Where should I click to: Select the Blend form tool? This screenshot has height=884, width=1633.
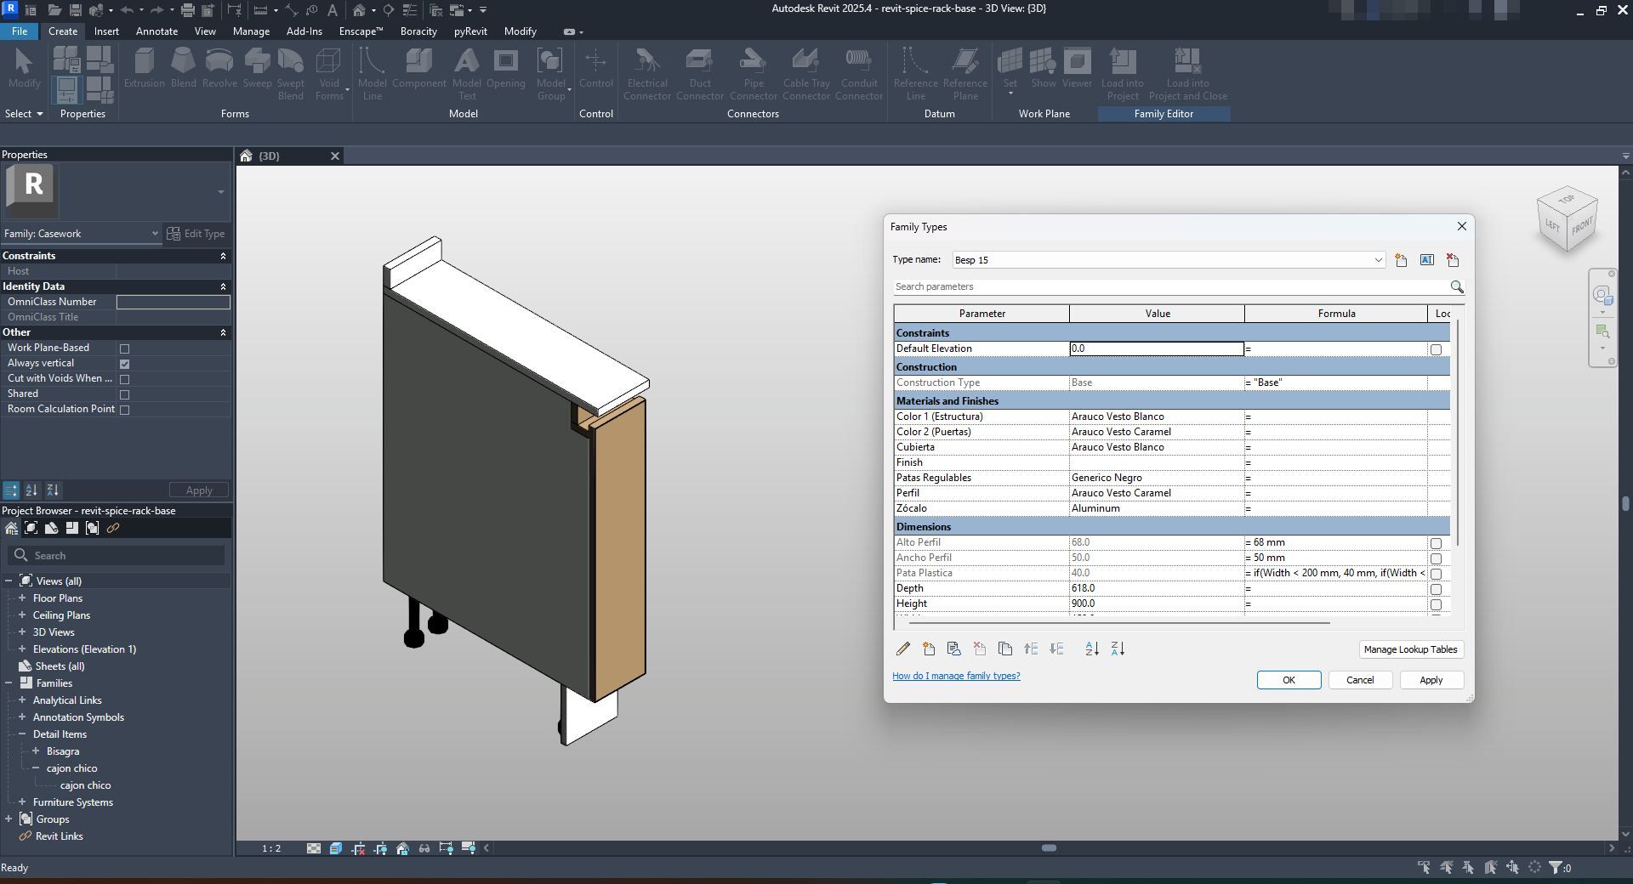(183, 68)
